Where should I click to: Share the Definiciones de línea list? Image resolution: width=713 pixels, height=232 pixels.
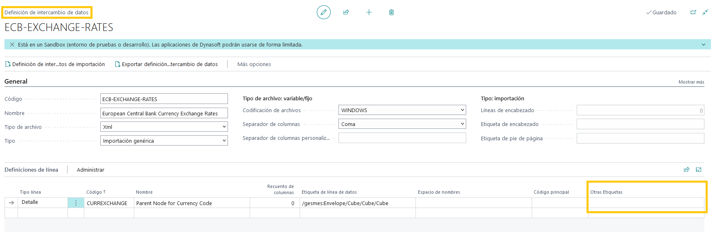pyautogui.click(x=686, y=170)
